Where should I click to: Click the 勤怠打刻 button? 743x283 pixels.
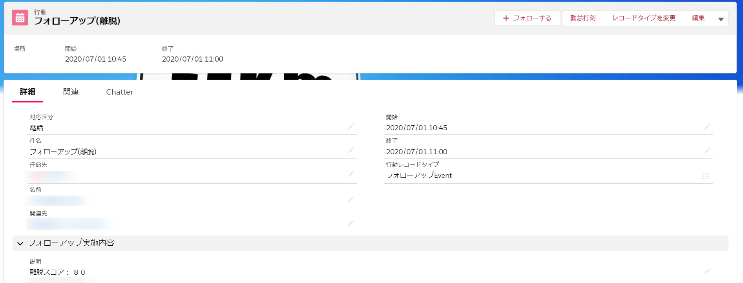tap(583, 18)
